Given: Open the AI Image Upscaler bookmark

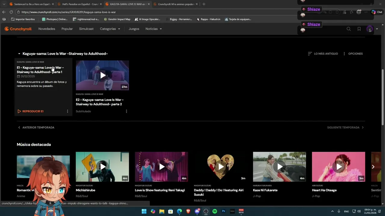Looking at the screenshot, I should [147, 19].
